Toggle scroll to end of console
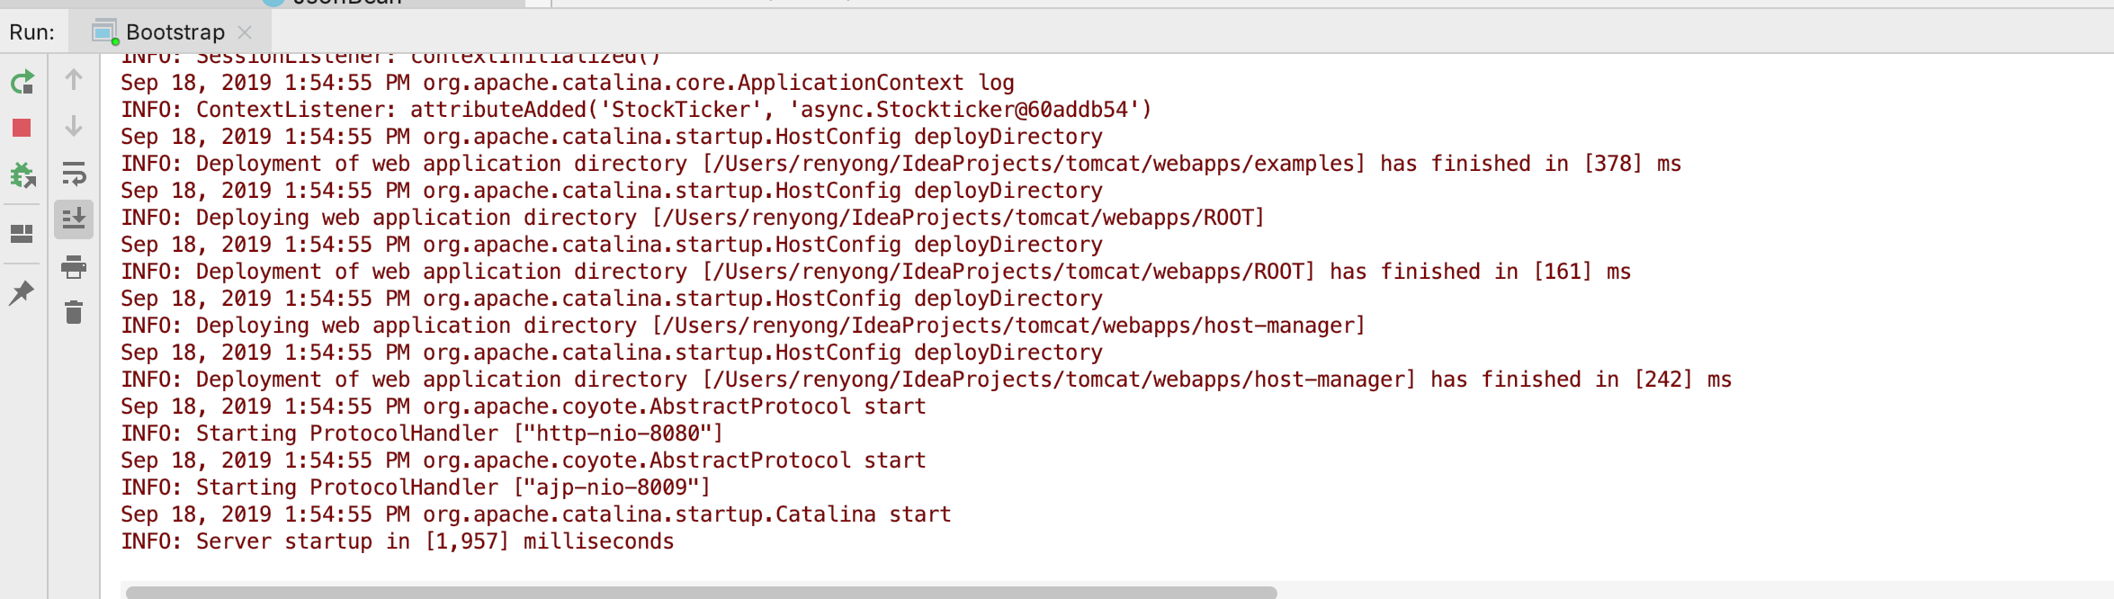The image size is (2114, 599). tap(74, 219)
